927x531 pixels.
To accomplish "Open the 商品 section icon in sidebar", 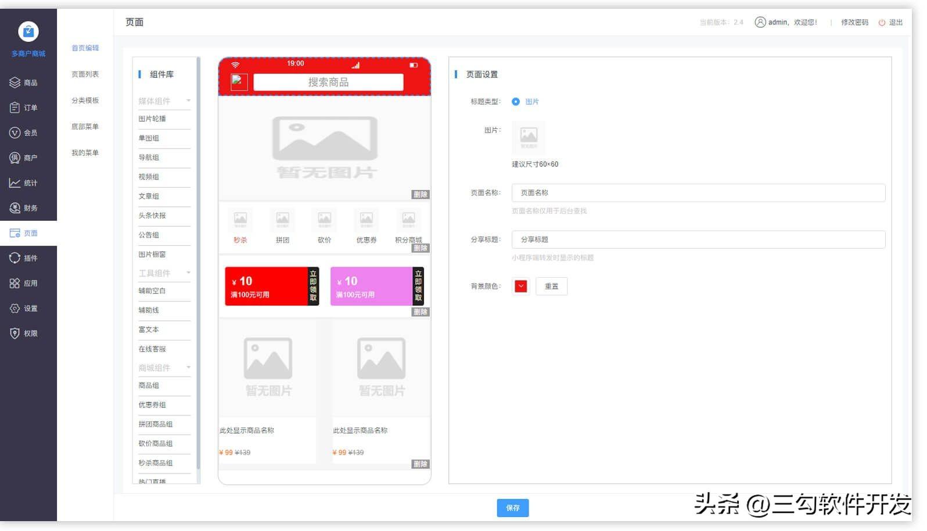I will pos(15,82).
